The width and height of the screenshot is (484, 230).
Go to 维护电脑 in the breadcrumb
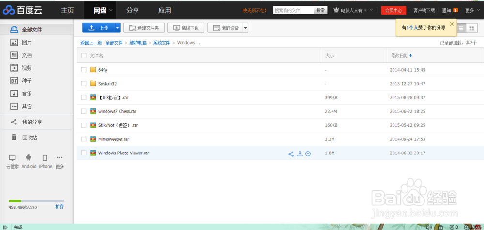(x=138, y=43)
